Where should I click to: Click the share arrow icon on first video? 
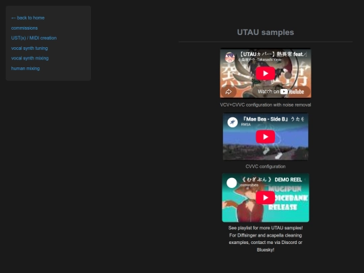[229, 92]
